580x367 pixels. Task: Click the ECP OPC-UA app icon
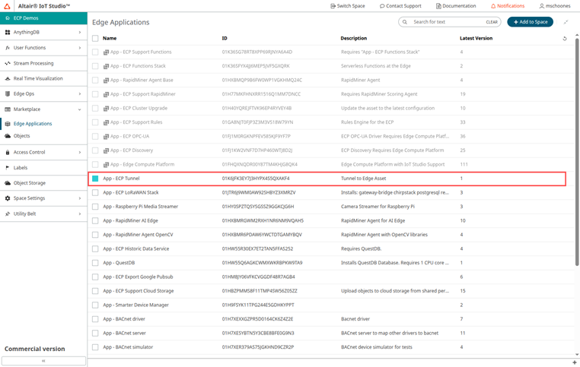[106, 137]
